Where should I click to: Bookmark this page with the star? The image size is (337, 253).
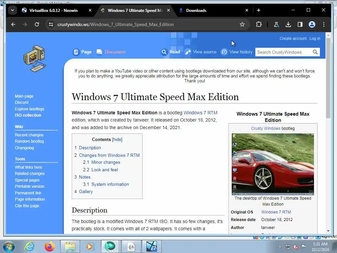[242, 24]
